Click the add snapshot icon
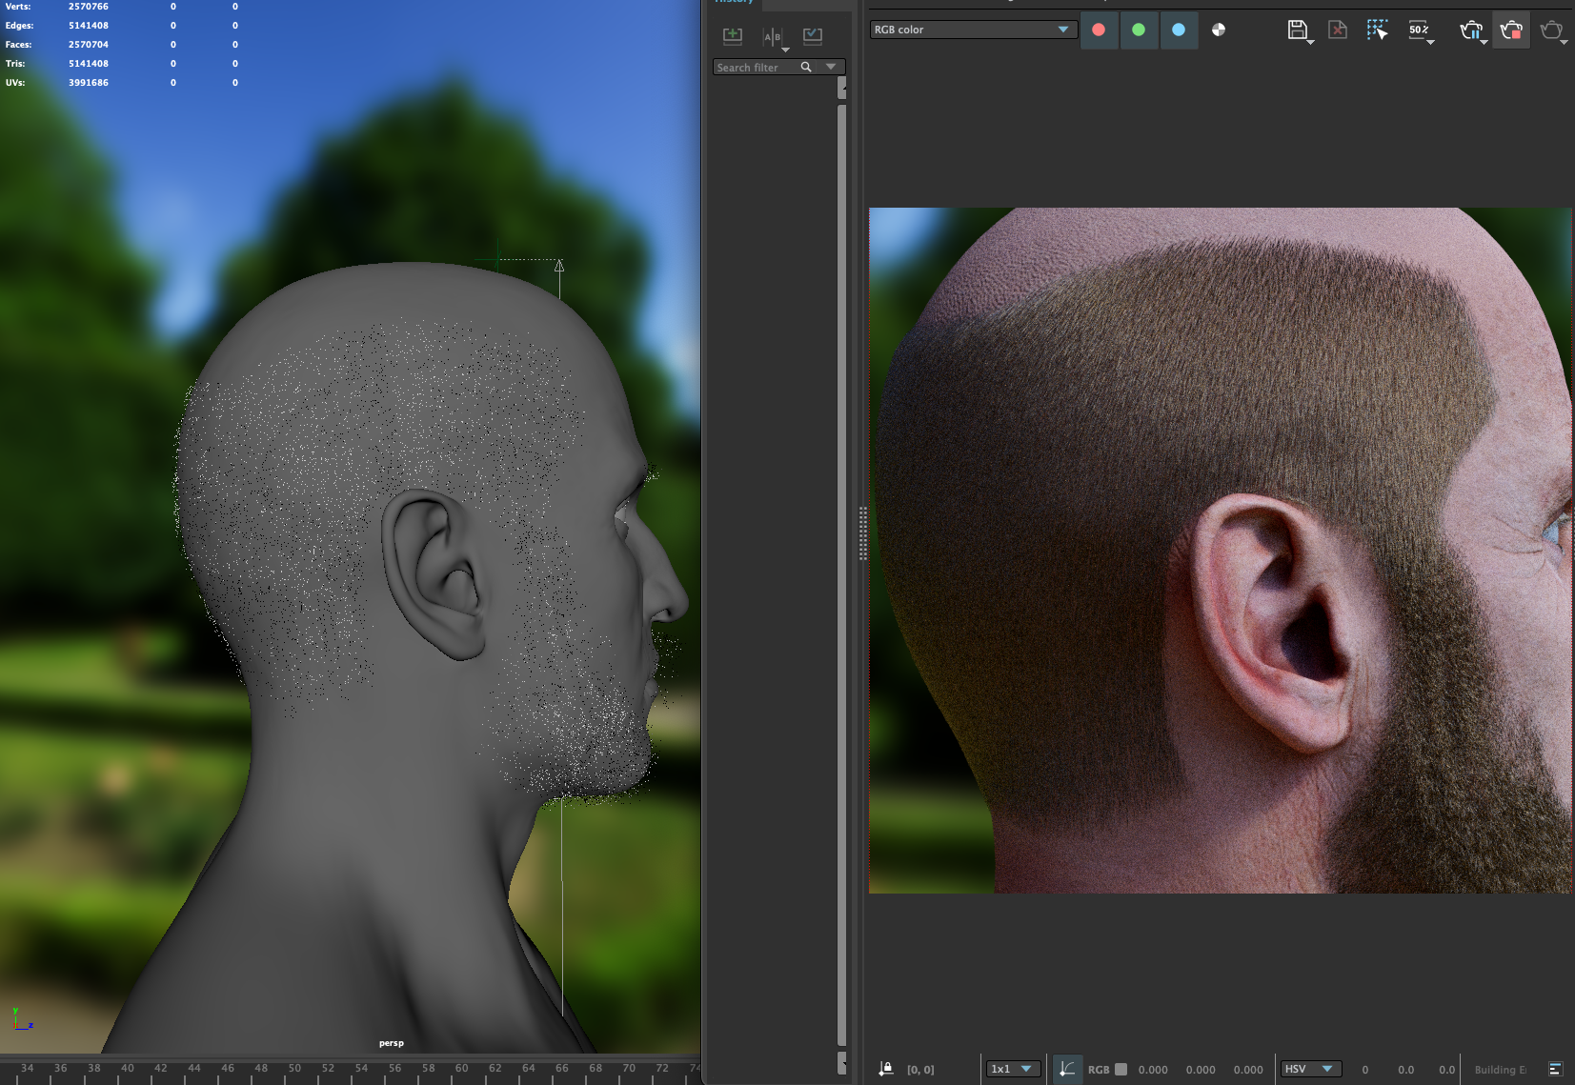The image size is (1575, 1085). (733, 36)
